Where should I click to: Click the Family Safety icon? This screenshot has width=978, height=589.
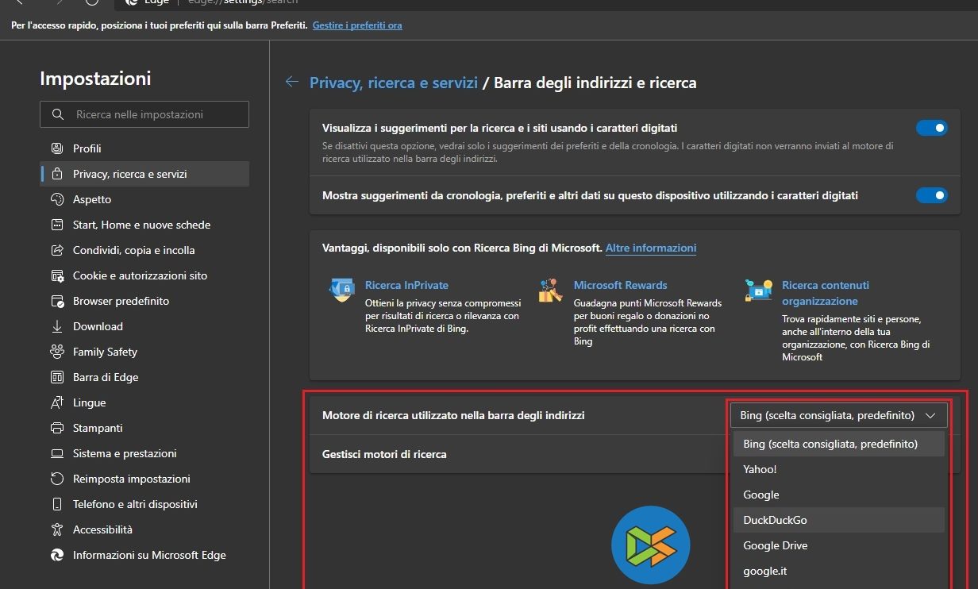(57, 352)
